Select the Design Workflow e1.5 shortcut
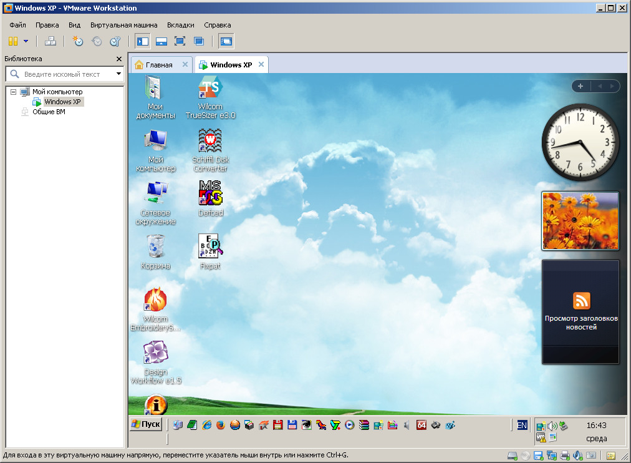Screen dimensions: 631x463 point(156,363)
